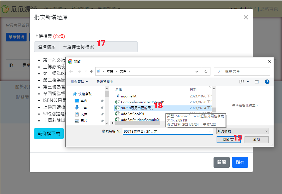Click the sidebar scrollbar down arrow
The width and height of the screenshot is (282, 194).
(107, 123)
